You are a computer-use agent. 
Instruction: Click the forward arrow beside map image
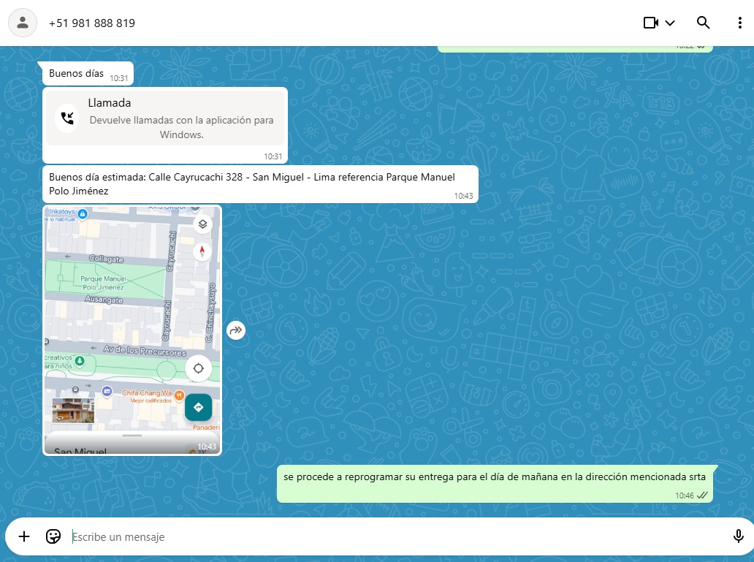[235, 330]
